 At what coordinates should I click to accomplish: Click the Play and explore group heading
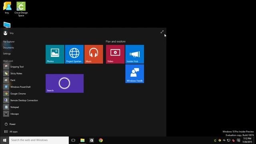[116, 42]
